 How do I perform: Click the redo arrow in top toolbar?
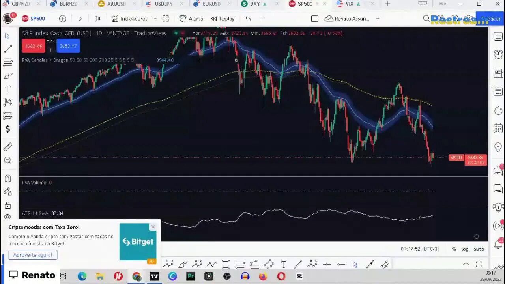[262, 19]
